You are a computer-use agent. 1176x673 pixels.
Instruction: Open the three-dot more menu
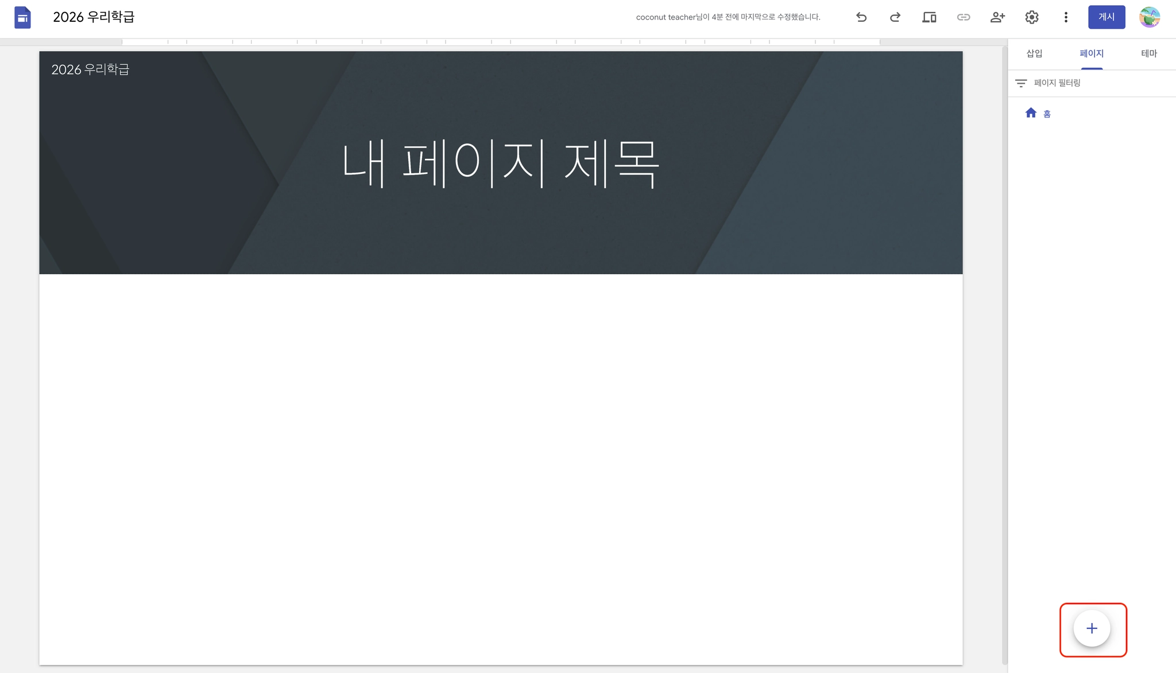point(1066,17)
